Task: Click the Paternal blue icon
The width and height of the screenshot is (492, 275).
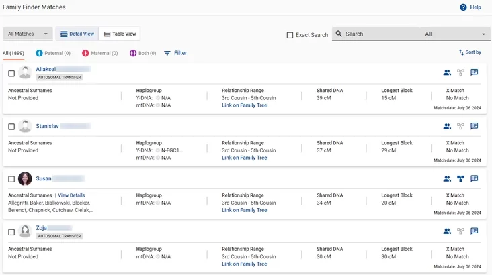Action: click(x=39, y=53)
